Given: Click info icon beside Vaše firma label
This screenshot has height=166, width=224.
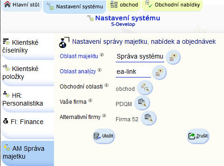Looking at the screenshot, I should [x=90, y=101].
